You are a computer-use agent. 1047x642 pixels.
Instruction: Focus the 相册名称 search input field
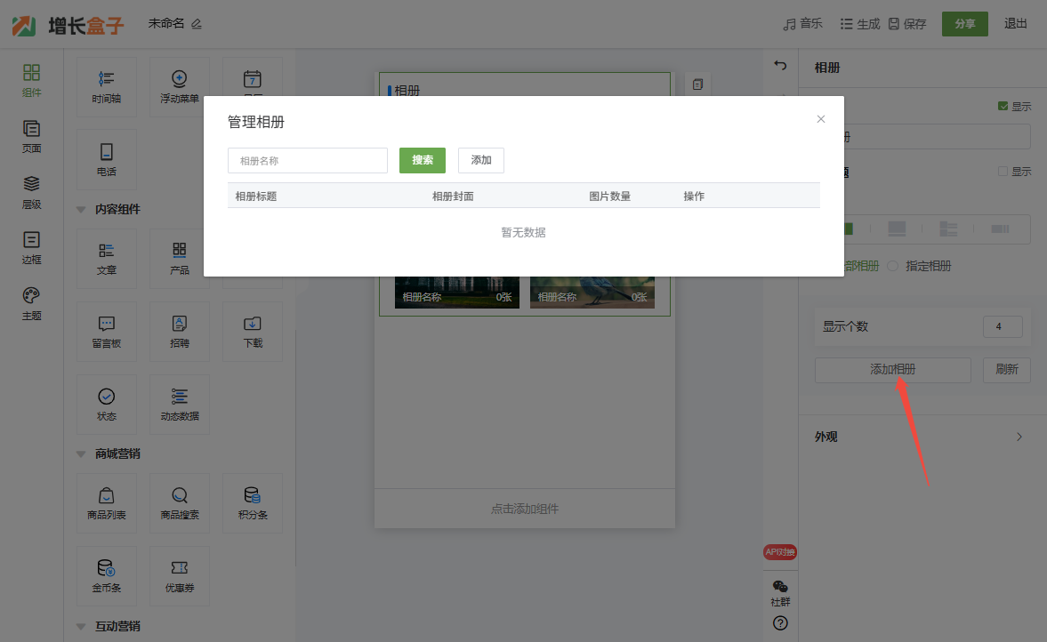pyautogui.click(x=308, y=161)
